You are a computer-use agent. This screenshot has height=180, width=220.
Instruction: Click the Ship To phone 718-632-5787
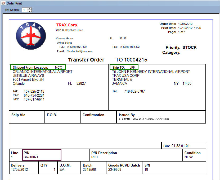[134, 91]
